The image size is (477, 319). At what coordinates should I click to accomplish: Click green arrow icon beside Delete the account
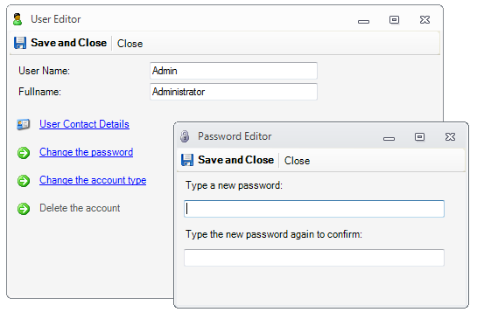point(24,209)
